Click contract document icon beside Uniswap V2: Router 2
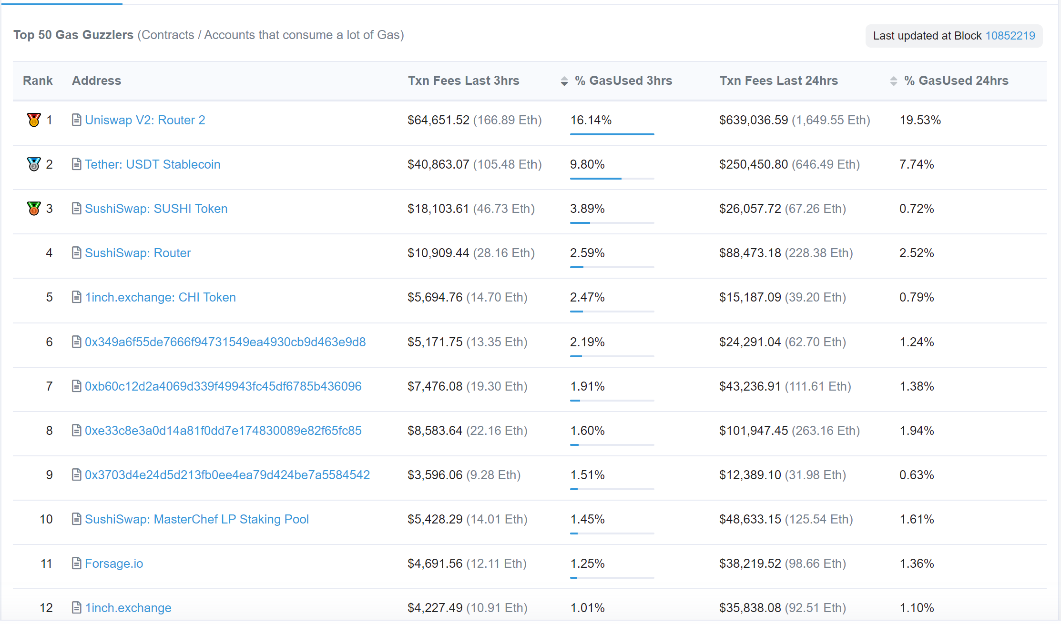The width and height of the screenshot is (1061, 624). (x=76, y=120)
